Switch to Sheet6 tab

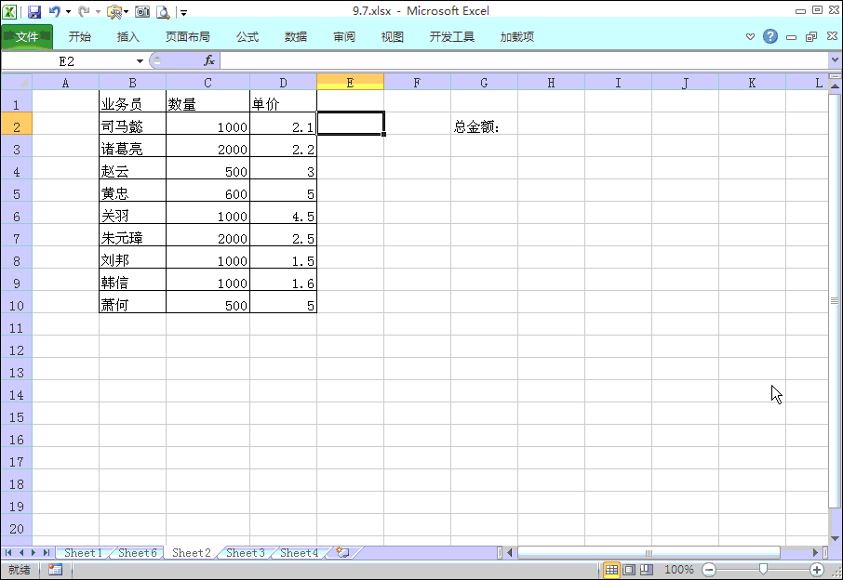point(137,553)
